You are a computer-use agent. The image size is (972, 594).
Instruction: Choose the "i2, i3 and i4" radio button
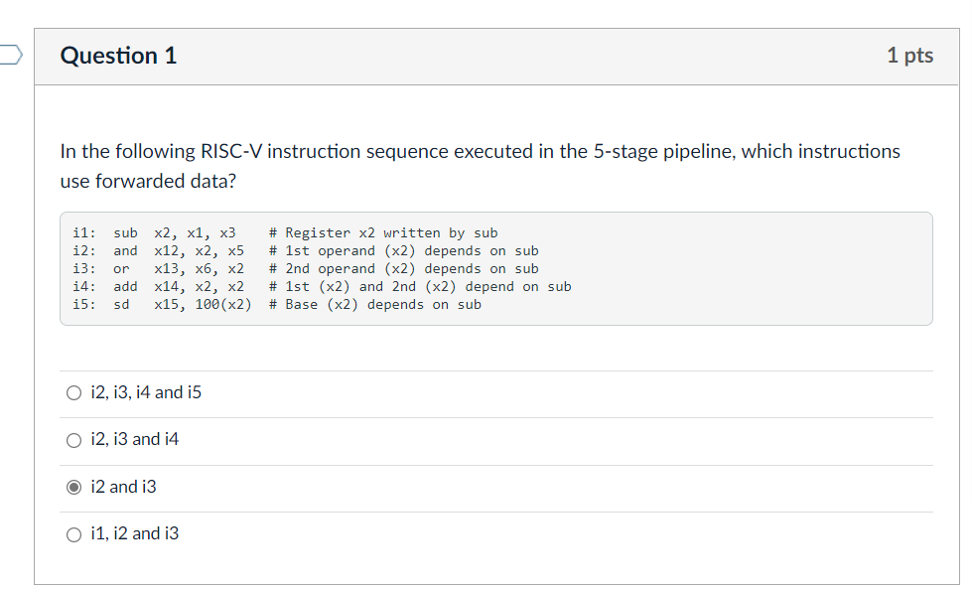click(x=74, y=440)
